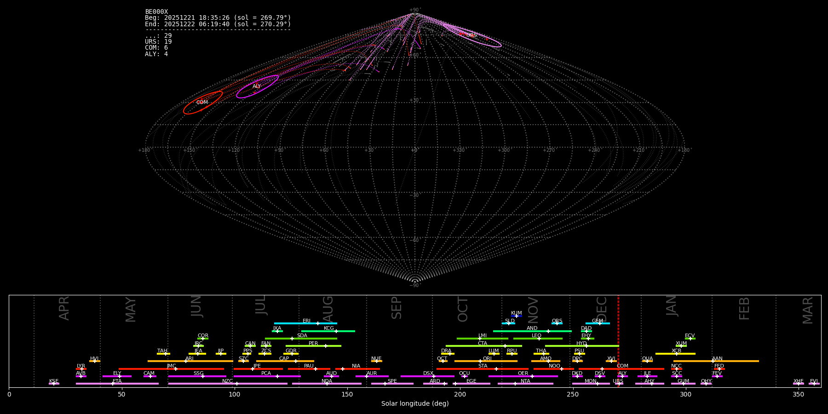The image size is (828, 414).
Task: Click the 100 tick label on longitude axis
Action: click(x=235, y=394)
